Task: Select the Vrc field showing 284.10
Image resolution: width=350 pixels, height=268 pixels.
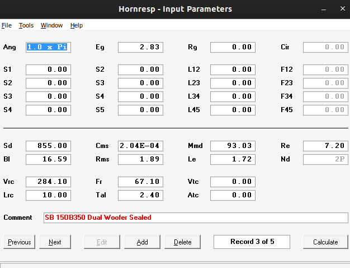Action: 48,182
